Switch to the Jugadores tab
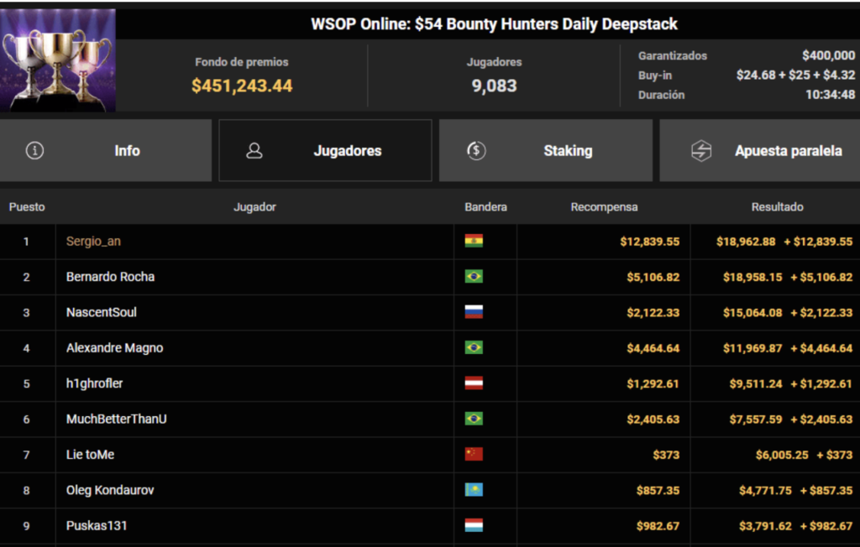This screenshot has height=547, width=860. tap(325, 150)
